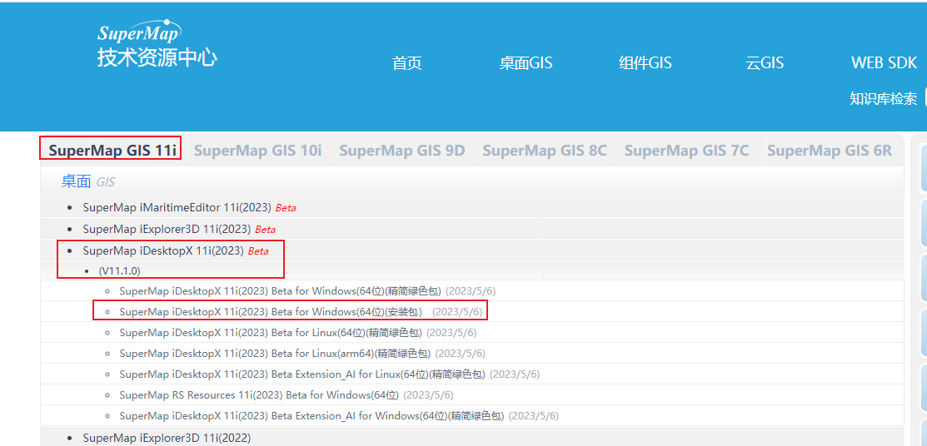
Task: Click the red Beta tag beside iDesktopX 11i(2023)
Action: pyautogui.click(x=258, y=251)
